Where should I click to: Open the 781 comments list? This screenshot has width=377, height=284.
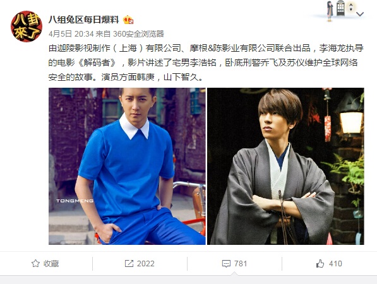click(x=241, y=264)
